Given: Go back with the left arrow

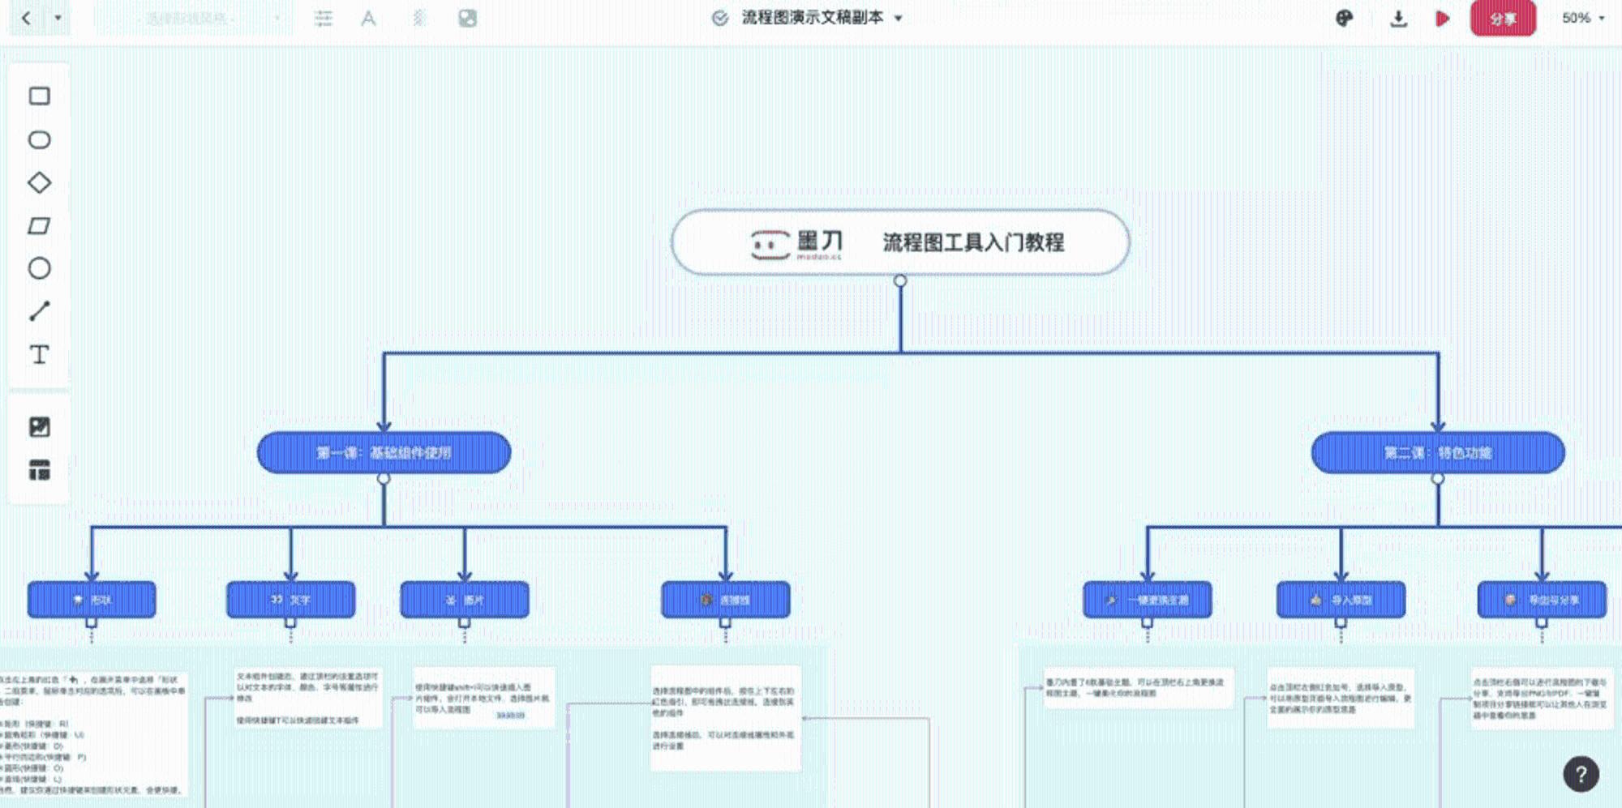Looking at the screenshot, I should pos(26,18).
